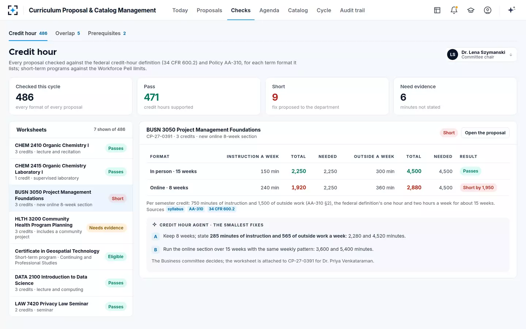Switch to the Today tab
Image resolution: width=526 pixels, height=329 pixels.
coord(180,10)
